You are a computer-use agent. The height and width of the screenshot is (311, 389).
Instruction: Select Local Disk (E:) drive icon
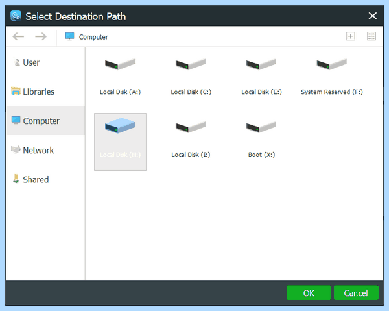[261, 64]
